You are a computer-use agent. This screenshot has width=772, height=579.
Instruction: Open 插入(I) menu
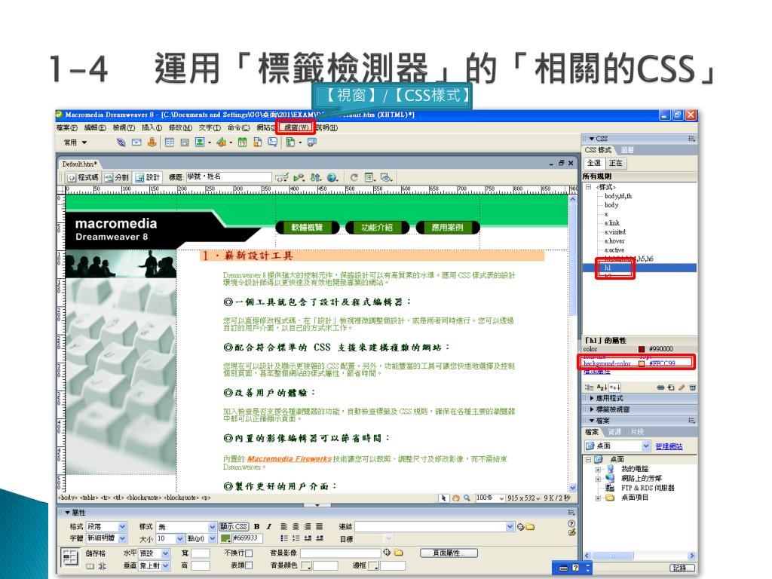click(152, 127)
